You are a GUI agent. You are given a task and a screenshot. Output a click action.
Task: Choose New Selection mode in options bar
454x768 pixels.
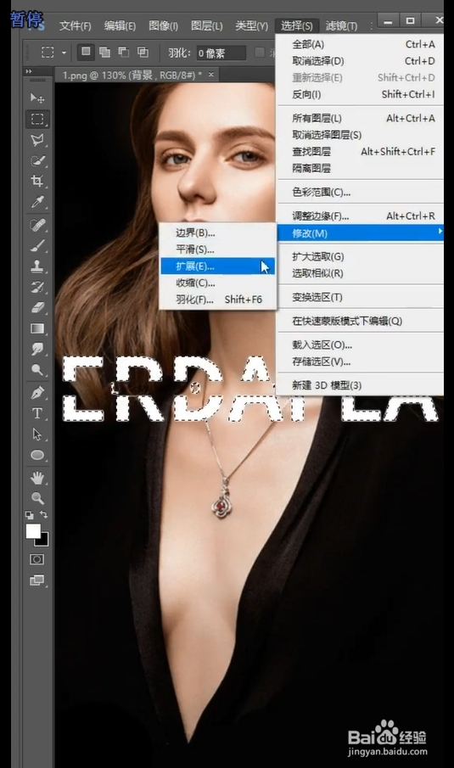pyautogui.click(x=86, y=52)
